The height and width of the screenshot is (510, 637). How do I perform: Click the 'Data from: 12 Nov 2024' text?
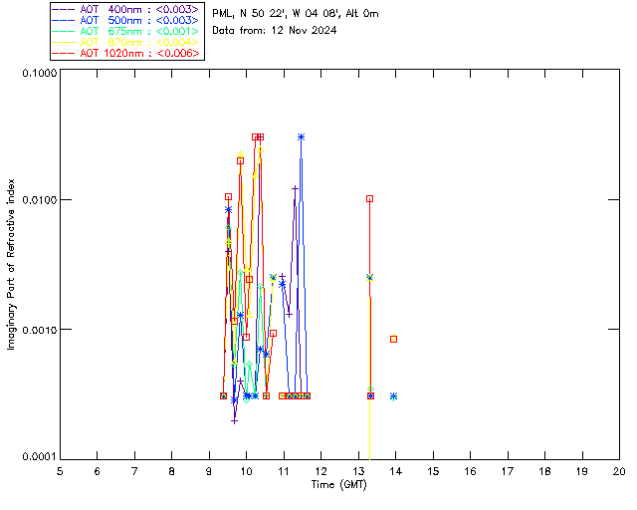(x=275, y=30)
